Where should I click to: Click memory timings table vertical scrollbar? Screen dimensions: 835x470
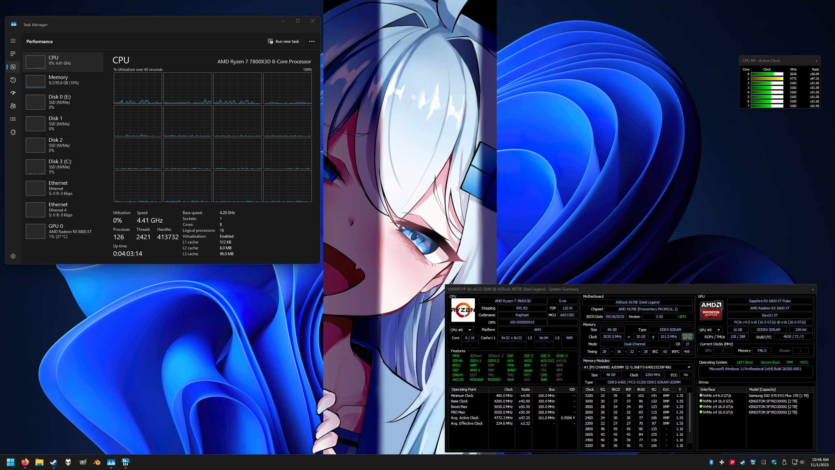click(690, 413)
